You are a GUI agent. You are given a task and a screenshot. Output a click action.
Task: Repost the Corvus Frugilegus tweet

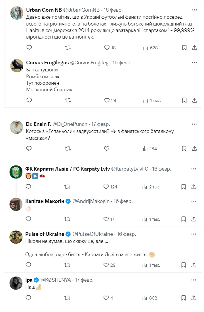[68, 100]
